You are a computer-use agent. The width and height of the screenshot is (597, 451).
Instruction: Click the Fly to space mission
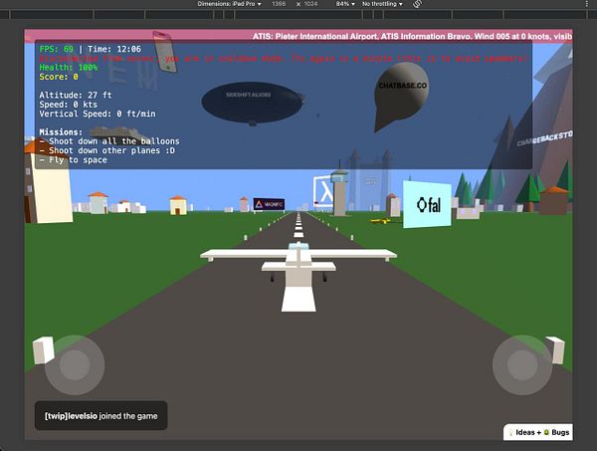73,160
